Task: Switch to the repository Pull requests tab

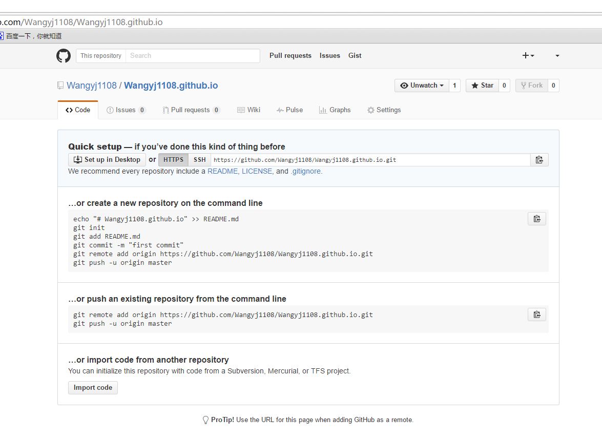Action: pos(191,110)
